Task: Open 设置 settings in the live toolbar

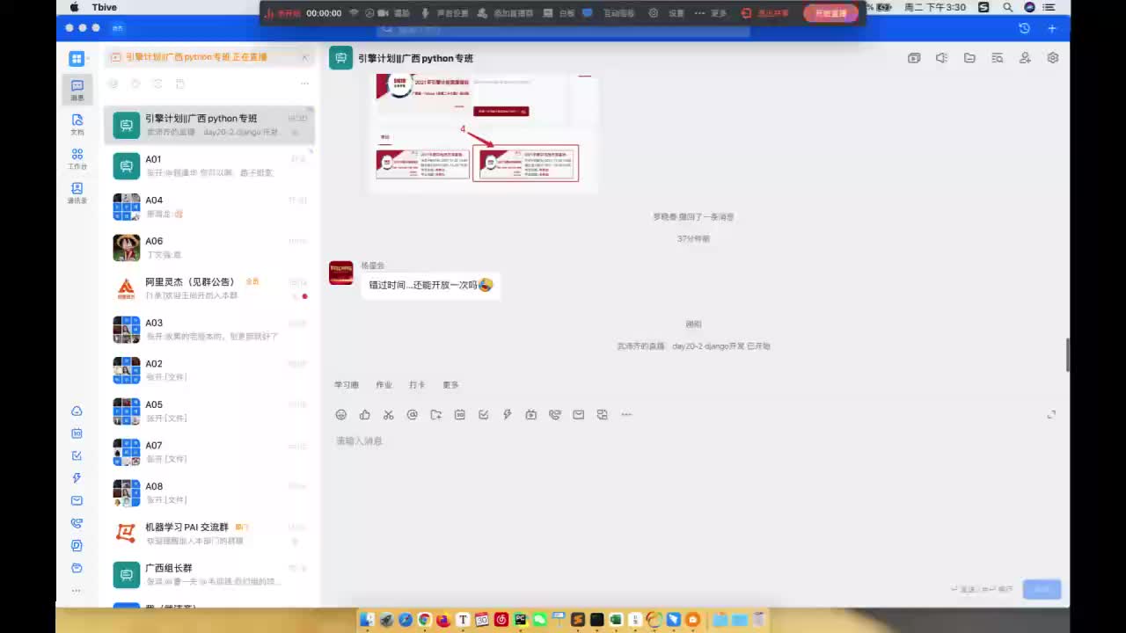Action: (x=668, y=13)
